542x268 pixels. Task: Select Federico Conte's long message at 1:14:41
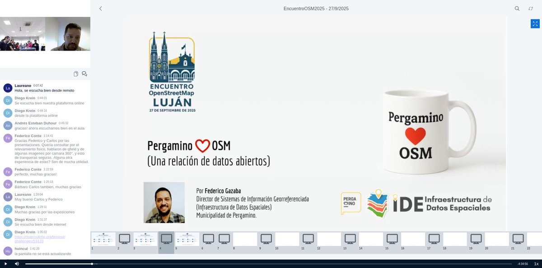[51, 151]
